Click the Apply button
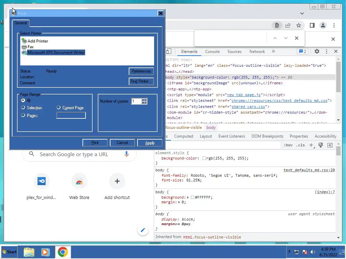This screenshot has height=259, width=346. [150, 143]
